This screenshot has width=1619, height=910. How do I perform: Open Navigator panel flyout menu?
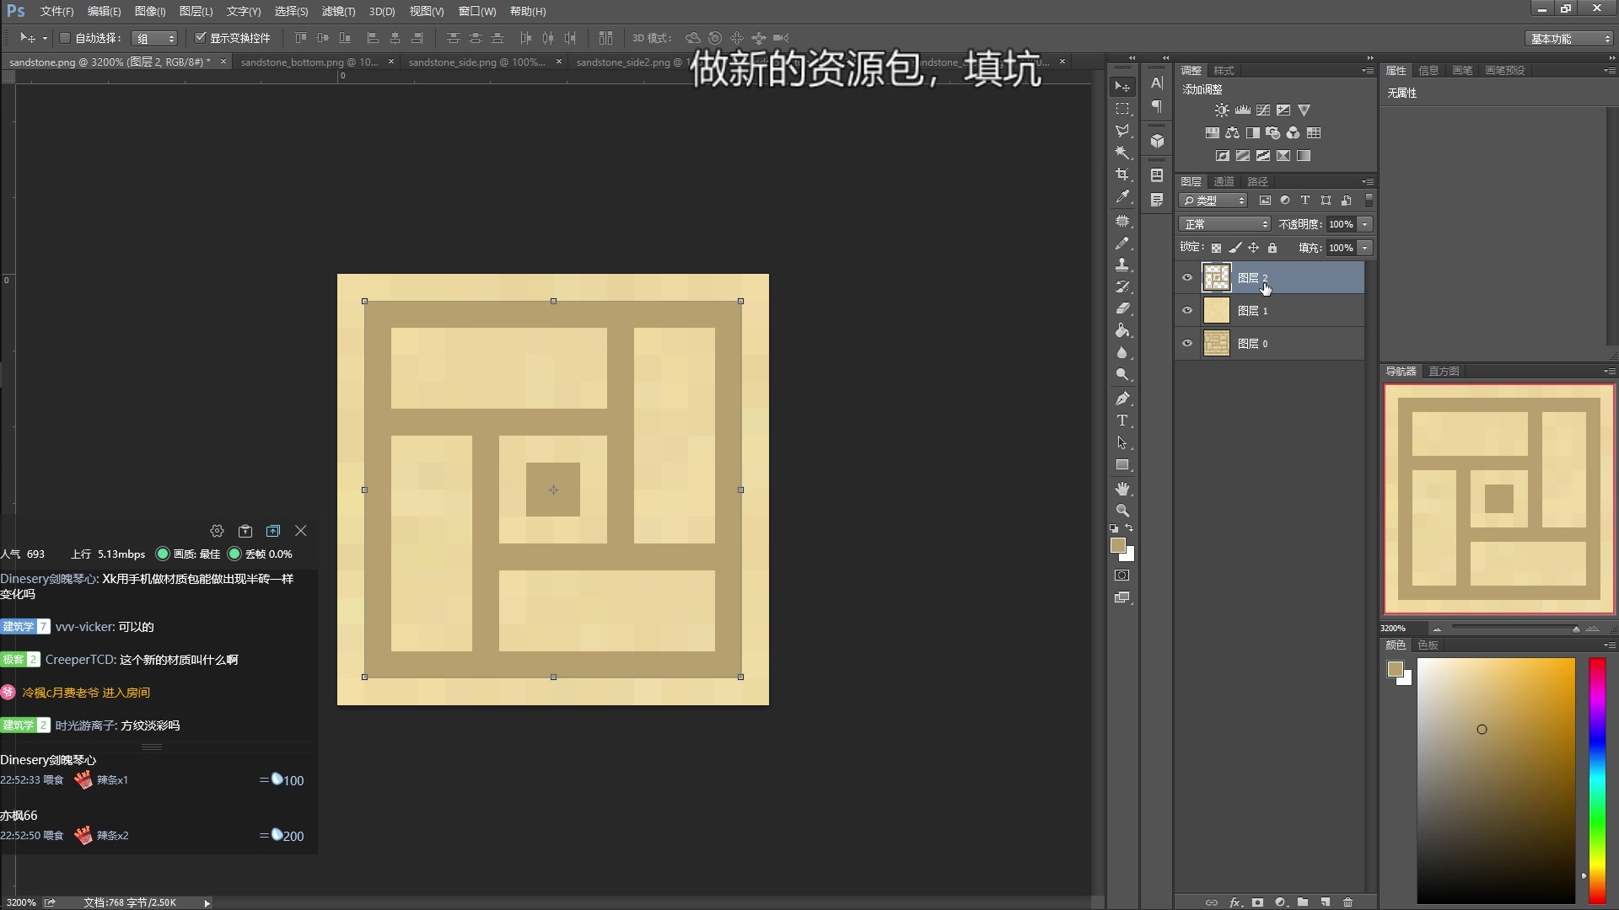(x=1609, y=372)
